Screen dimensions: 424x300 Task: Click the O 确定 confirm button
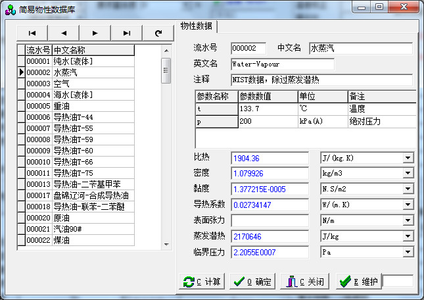click(252, 282)
